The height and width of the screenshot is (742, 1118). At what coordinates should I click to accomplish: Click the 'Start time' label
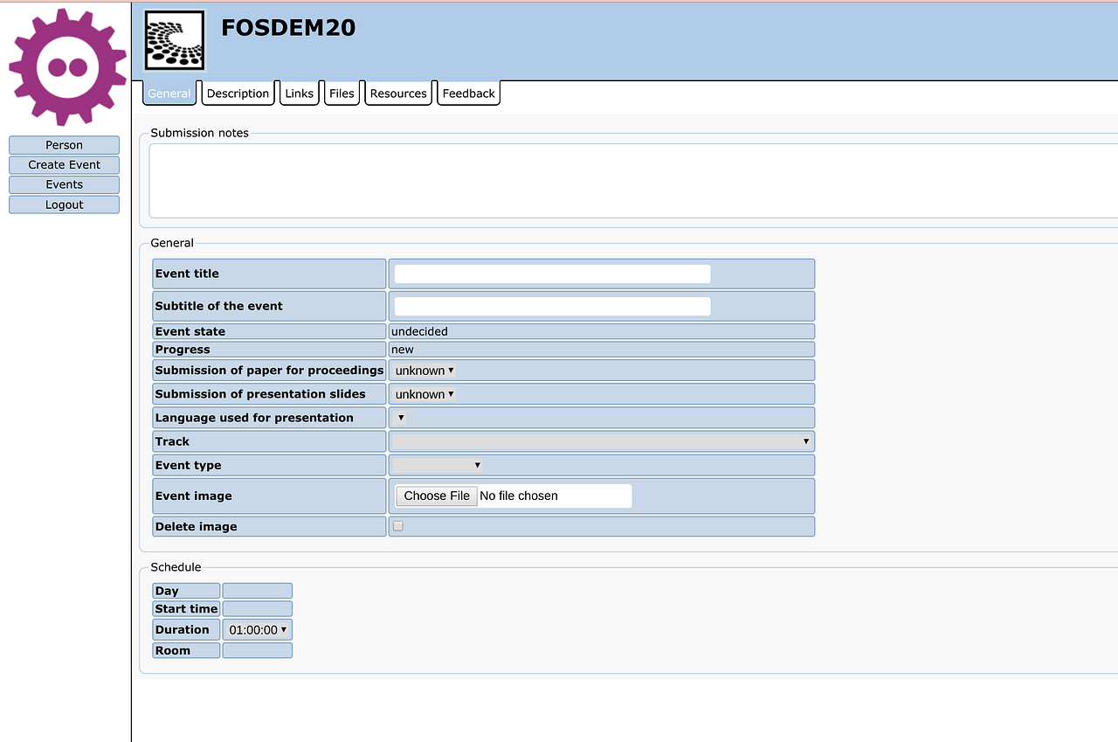(x=187, y=609)
